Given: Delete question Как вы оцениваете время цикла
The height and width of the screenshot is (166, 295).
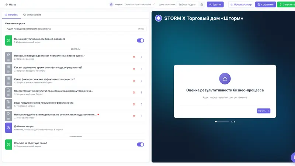Looking at the screenshot, I should (x=134, y=69).
